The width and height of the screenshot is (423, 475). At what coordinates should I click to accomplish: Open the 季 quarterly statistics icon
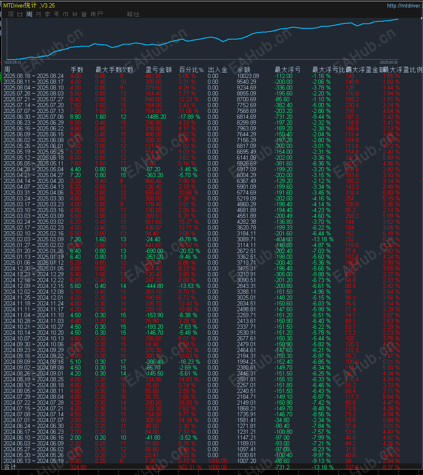47,14
